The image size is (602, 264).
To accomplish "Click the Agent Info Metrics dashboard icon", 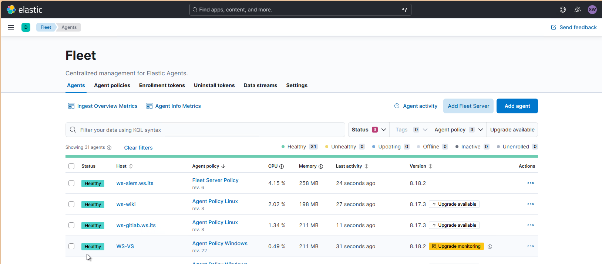I will tap(149, 106).
